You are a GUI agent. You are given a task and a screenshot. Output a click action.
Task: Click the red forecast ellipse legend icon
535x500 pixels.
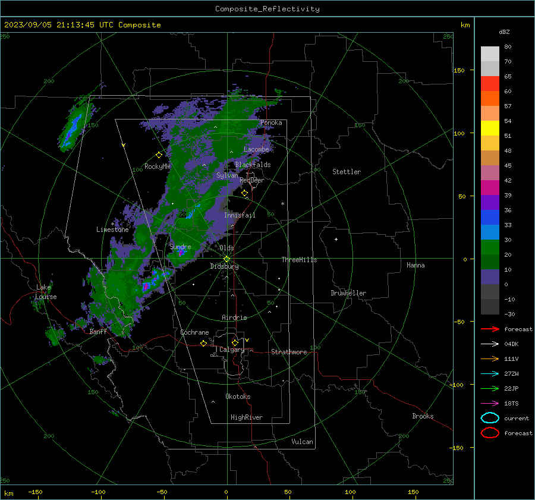click(x=490, y=433)
